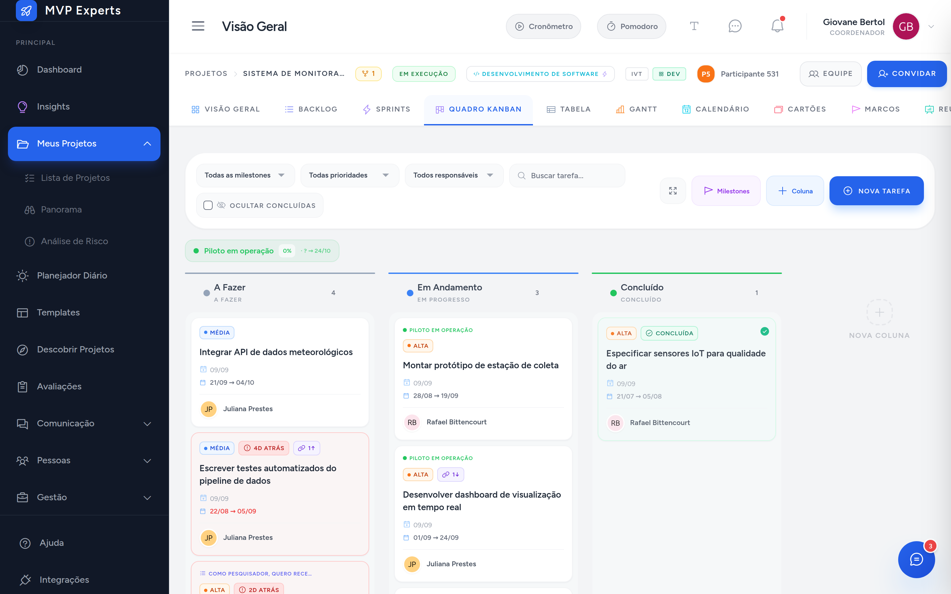This screenshot has width=951, height=594.
Task: Toggle Ocultar Concluídas checkbox
Action: tap(208, 206)
